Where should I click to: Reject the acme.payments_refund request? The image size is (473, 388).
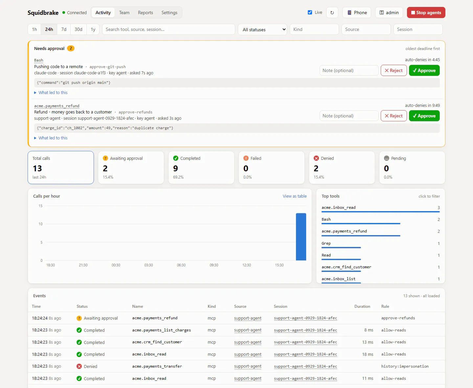tap(394, 116)
